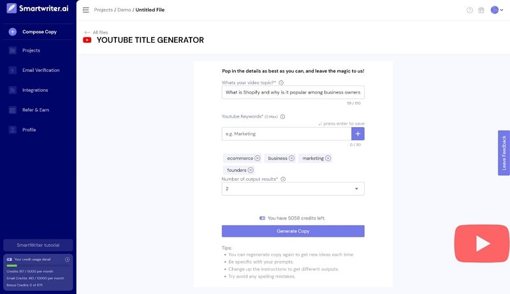Open the Leave Feedback side tab

pyautogui.click(x=504, y=153)
